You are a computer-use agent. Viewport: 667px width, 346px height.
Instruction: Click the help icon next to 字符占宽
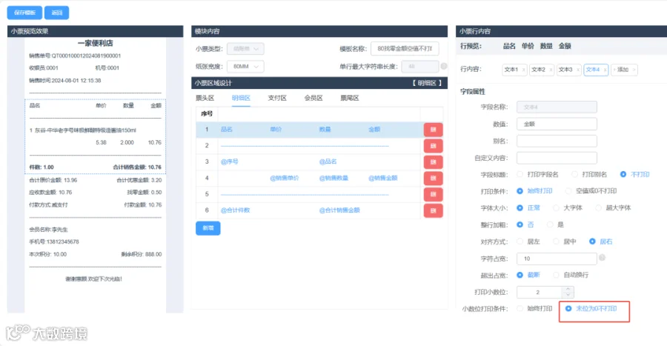602,258
